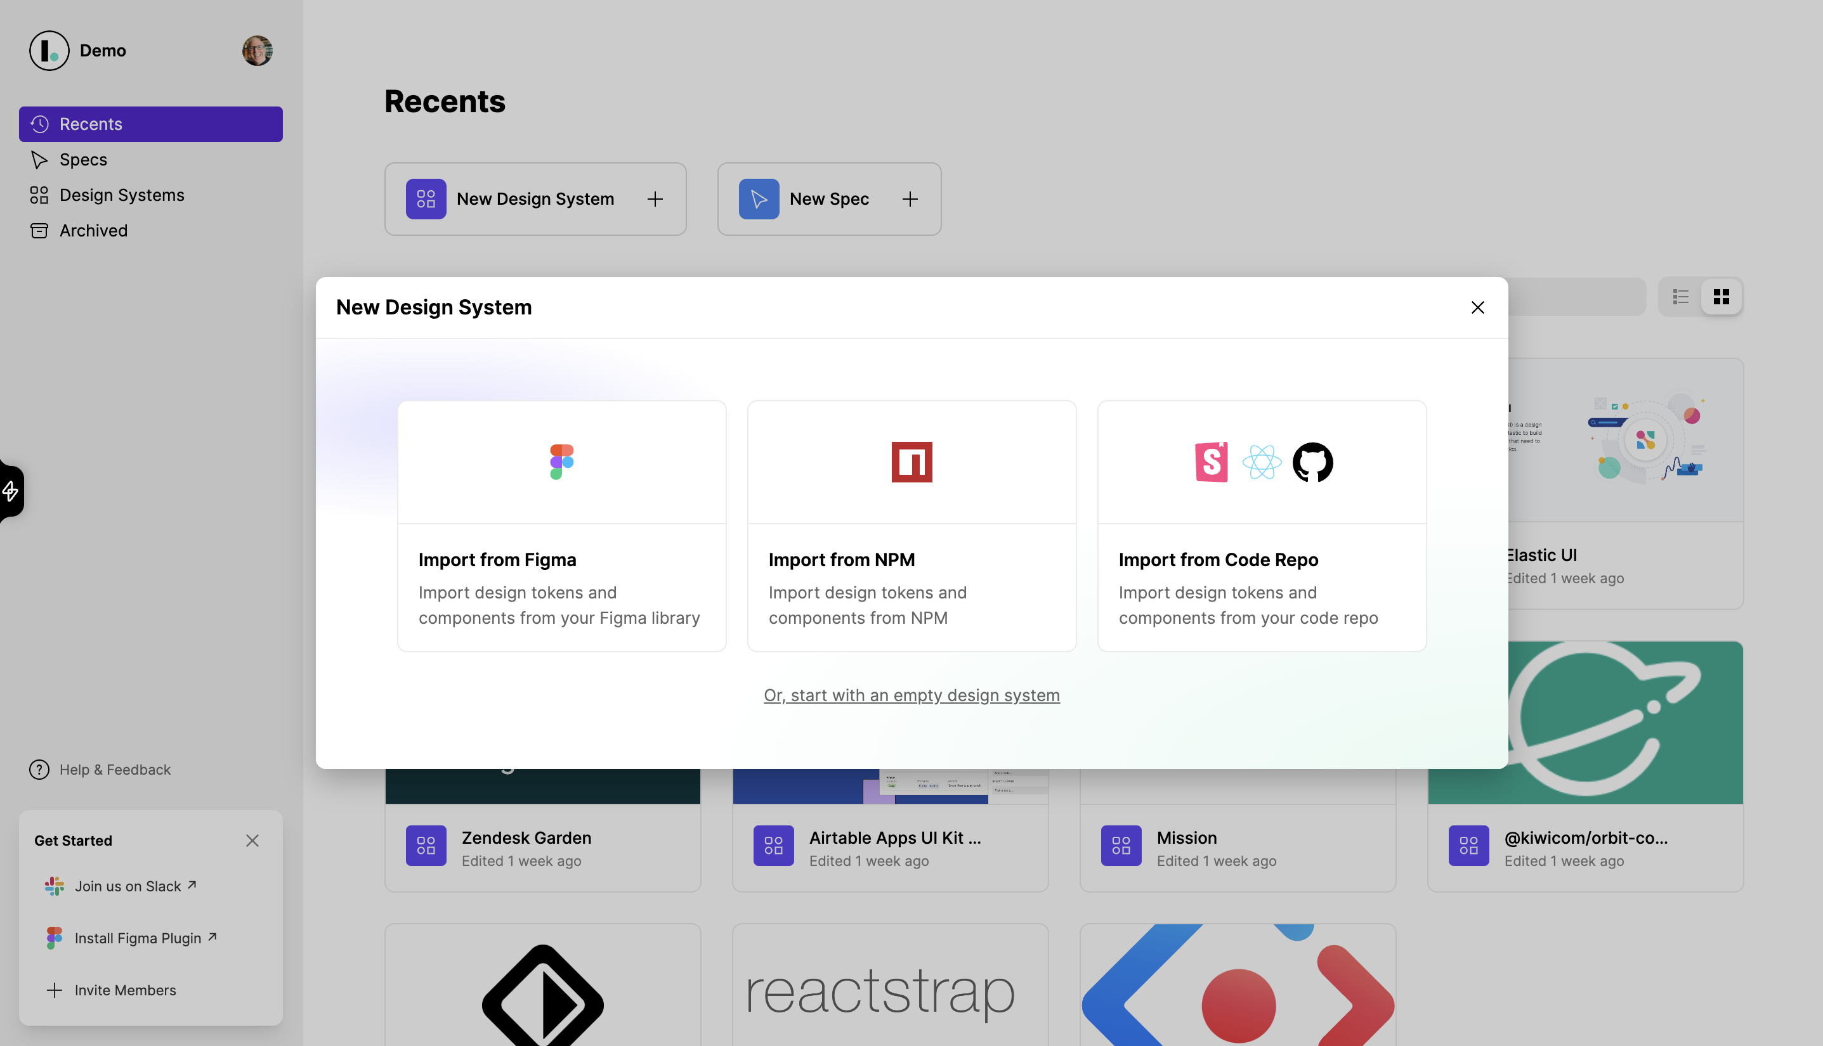Click the archive box icon beside Archived

pos(39,231)
